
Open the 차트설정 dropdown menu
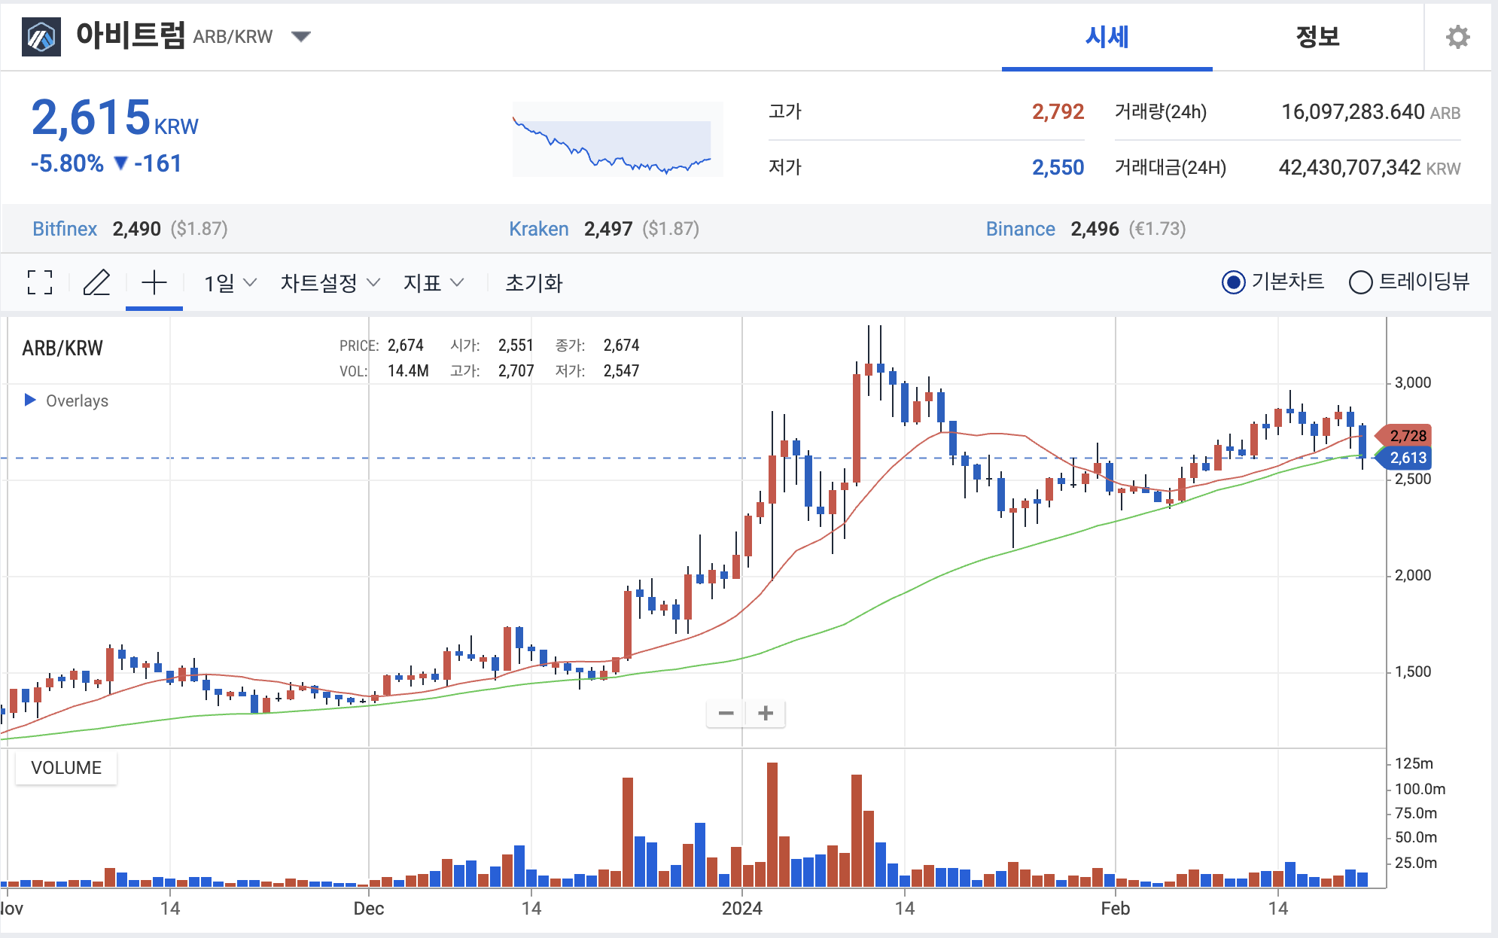(x=330, y=283)
